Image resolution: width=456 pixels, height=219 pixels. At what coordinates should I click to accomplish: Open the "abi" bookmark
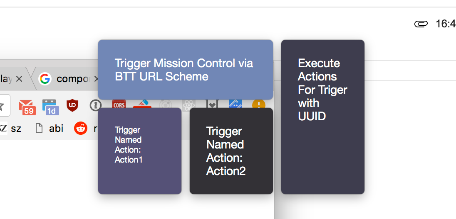tap(50, 128)
